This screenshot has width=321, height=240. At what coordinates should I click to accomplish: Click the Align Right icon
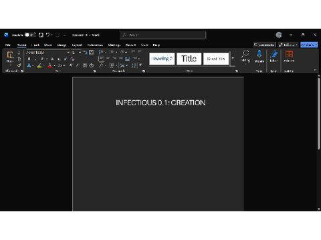(x=114, y=58)
